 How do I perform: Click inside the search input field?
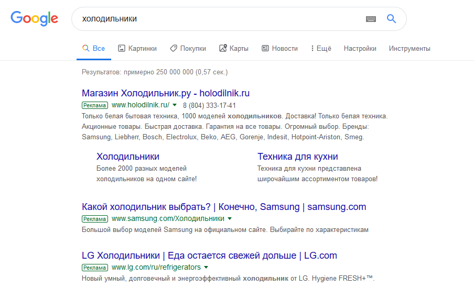point(220,19)
